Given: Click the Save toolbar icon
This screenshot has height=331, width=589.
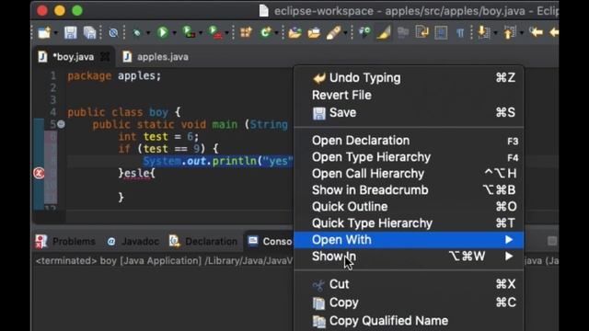Looking at the screenshot, I should pos(70,33).
